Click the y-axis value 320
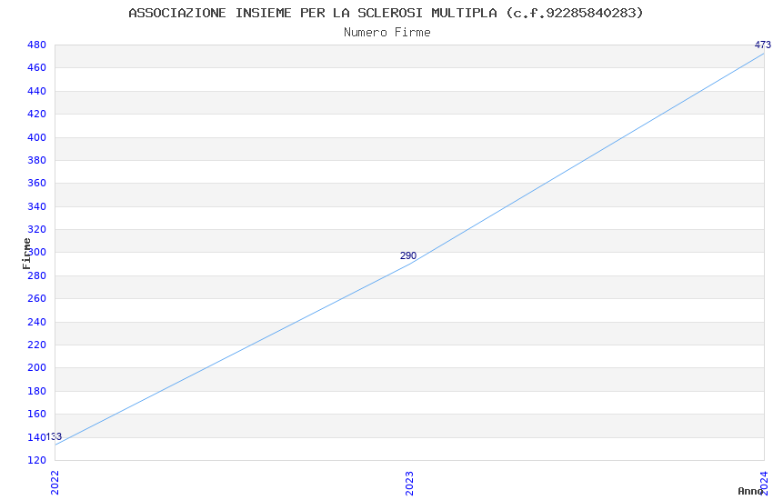This screenshot has width=773, height=500. coord(36,229)
